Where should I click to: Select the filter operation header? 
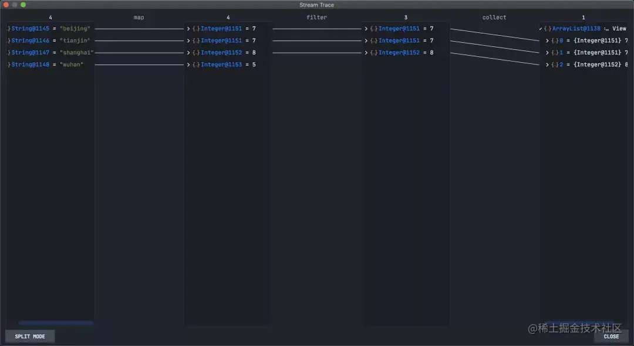coord(316,18)
